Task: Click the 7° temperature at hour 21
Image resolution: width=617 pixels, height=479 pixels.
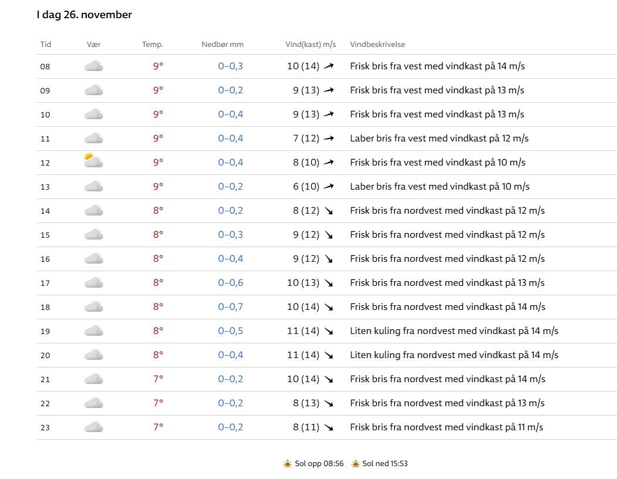Action: pos(158,379)
